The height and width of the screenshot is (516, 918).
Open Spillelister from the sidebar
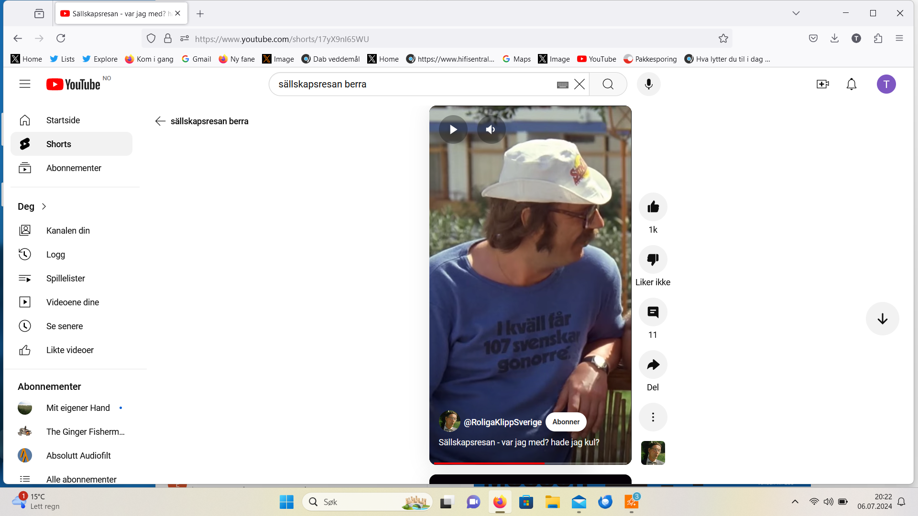pyautogui.click(x=66, y=279)
